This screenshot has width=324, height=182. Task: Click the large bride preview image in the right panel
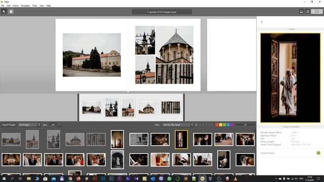click(x=290, y=78)
